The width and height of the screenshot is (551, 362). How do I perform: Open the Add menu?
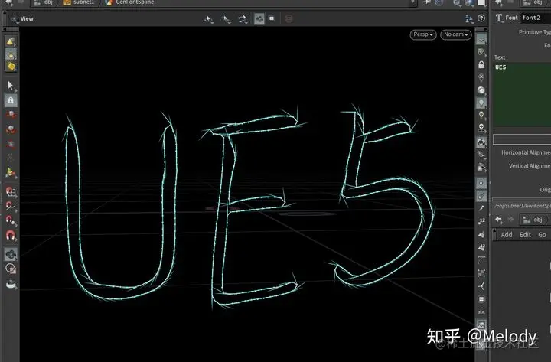[507, 235]
